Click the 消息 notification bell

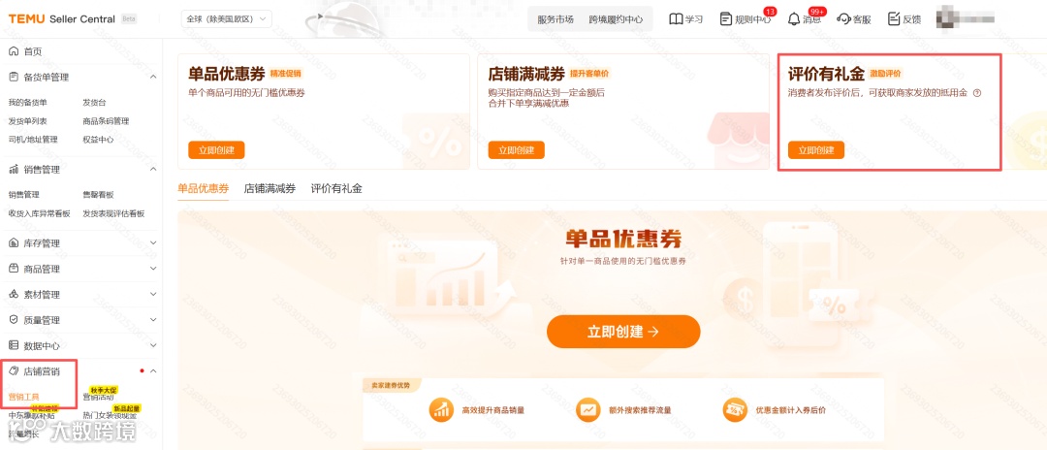click(793, 19)
